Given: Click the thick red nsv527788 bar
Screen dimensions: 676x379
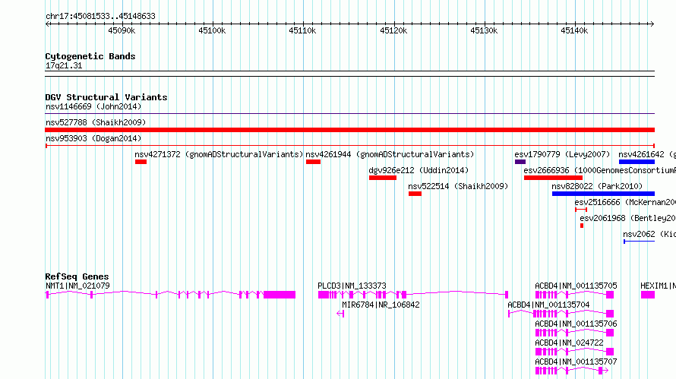Looking at the screenshot, I should [x=349, y=130].
